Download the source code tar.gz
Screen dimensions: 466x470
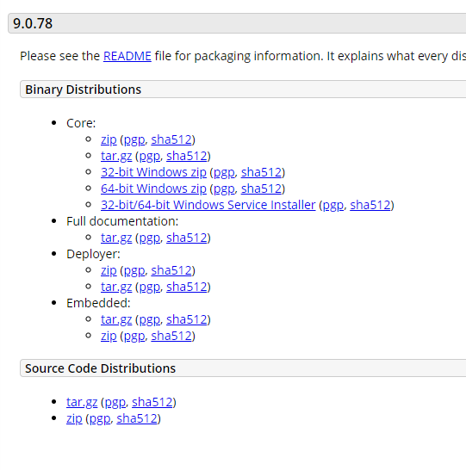point(82,402)
